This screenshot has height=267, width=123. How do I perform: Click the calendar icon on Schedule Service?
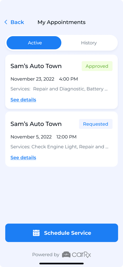[x=36, y=233]
